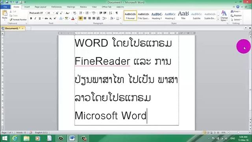Select Center alignment
The image size is (252, 142).
click(85, 19)
